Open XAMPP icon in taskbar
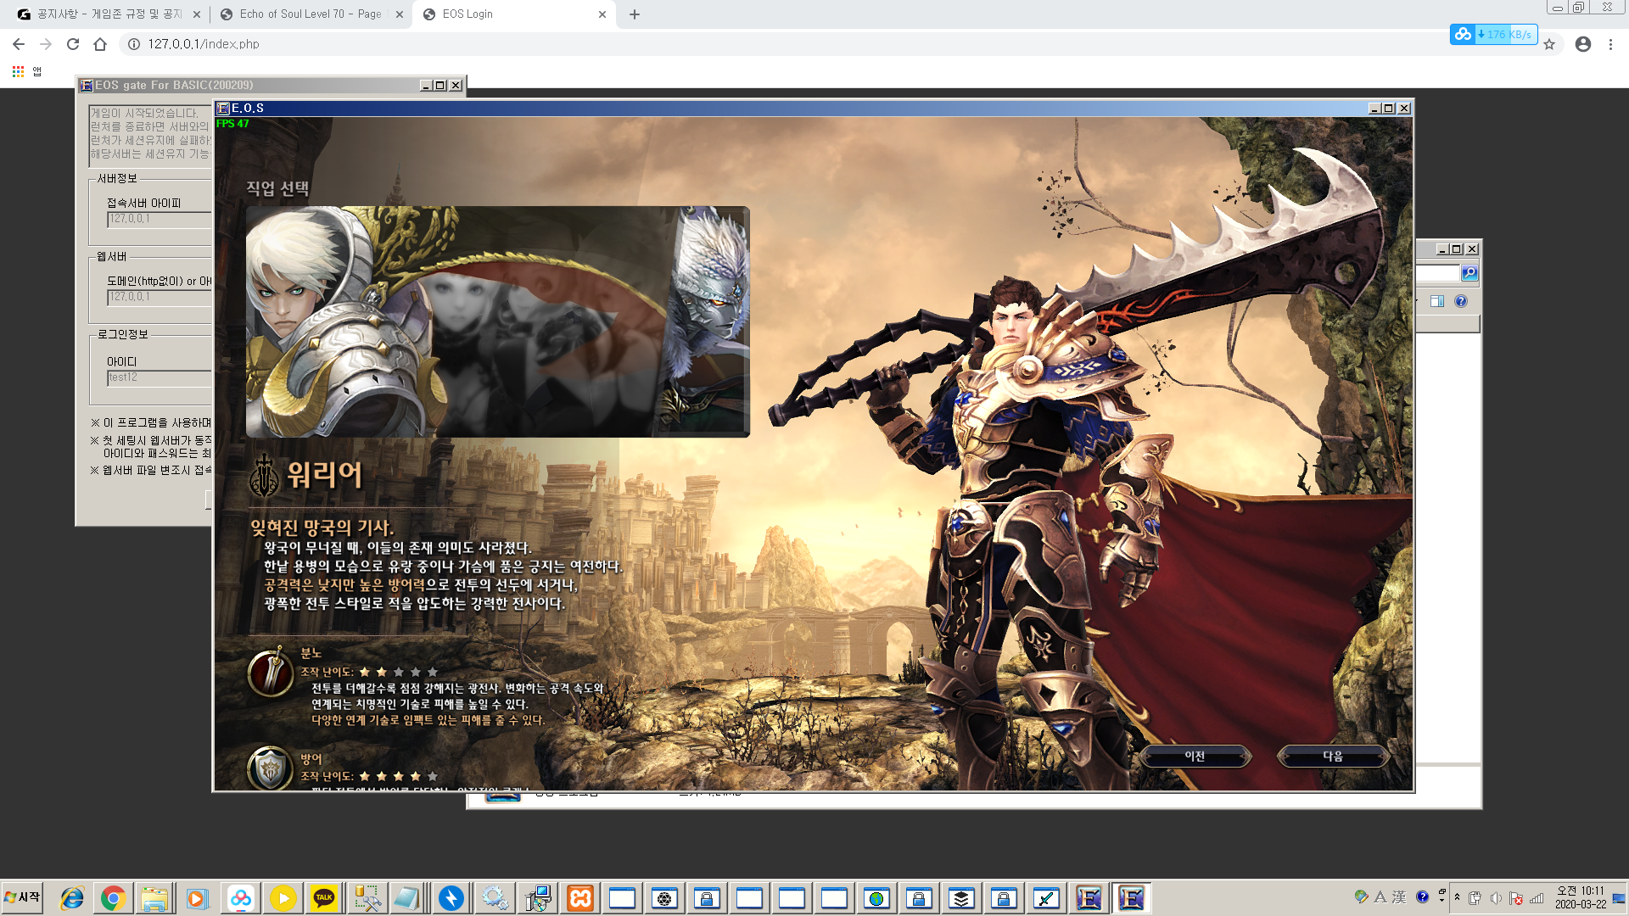 click(x=580, y=898)
